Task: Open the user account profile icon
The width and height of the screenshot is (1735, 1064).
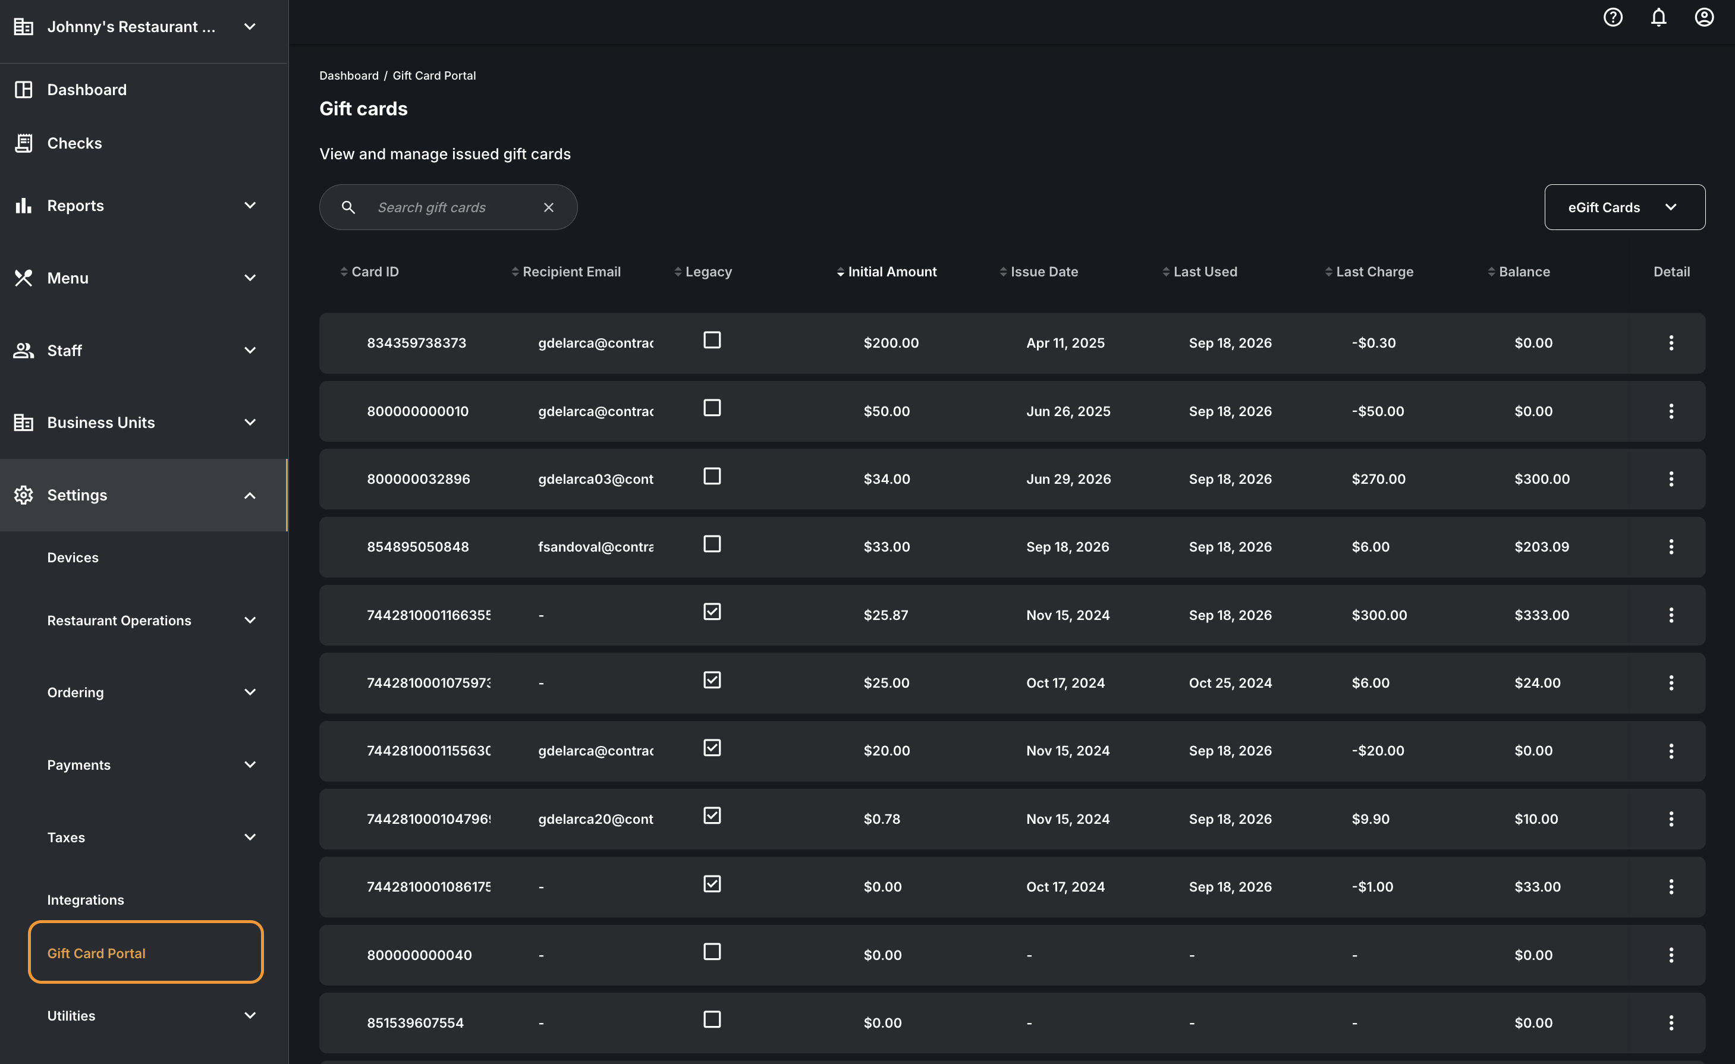Action: (1703, 17)
